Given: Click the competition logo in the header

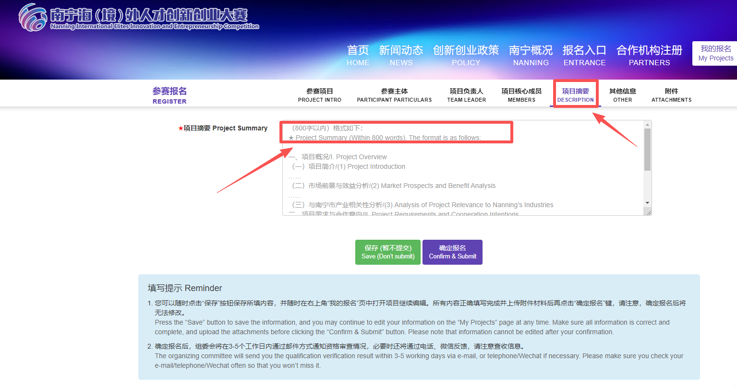Looking at the screenshot, I should [x=139, y=18].
